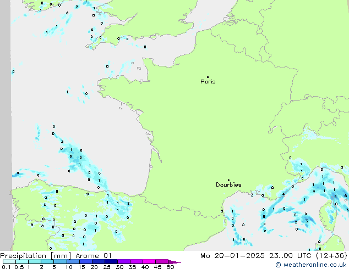This screenshot has width=349, height=269.
Task: Click the '(12+36)' forecast run text
Action: coord(331,256)
